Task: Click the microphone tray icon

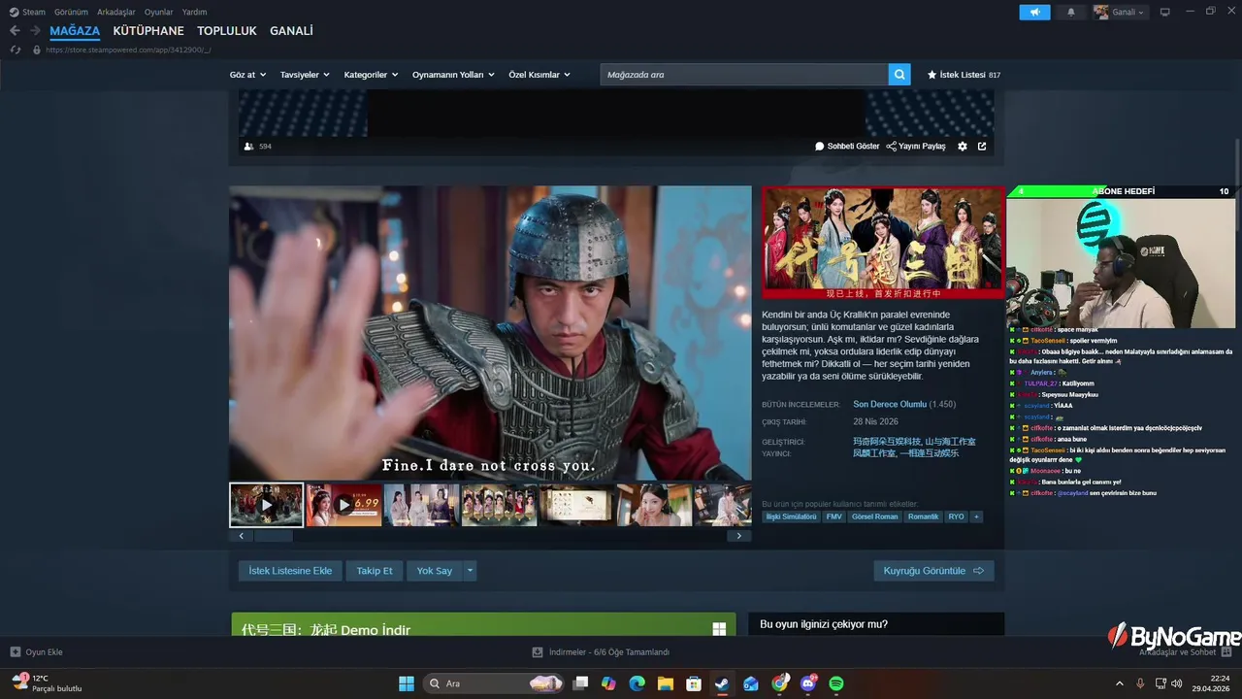Action: [x=1138, y=683]
